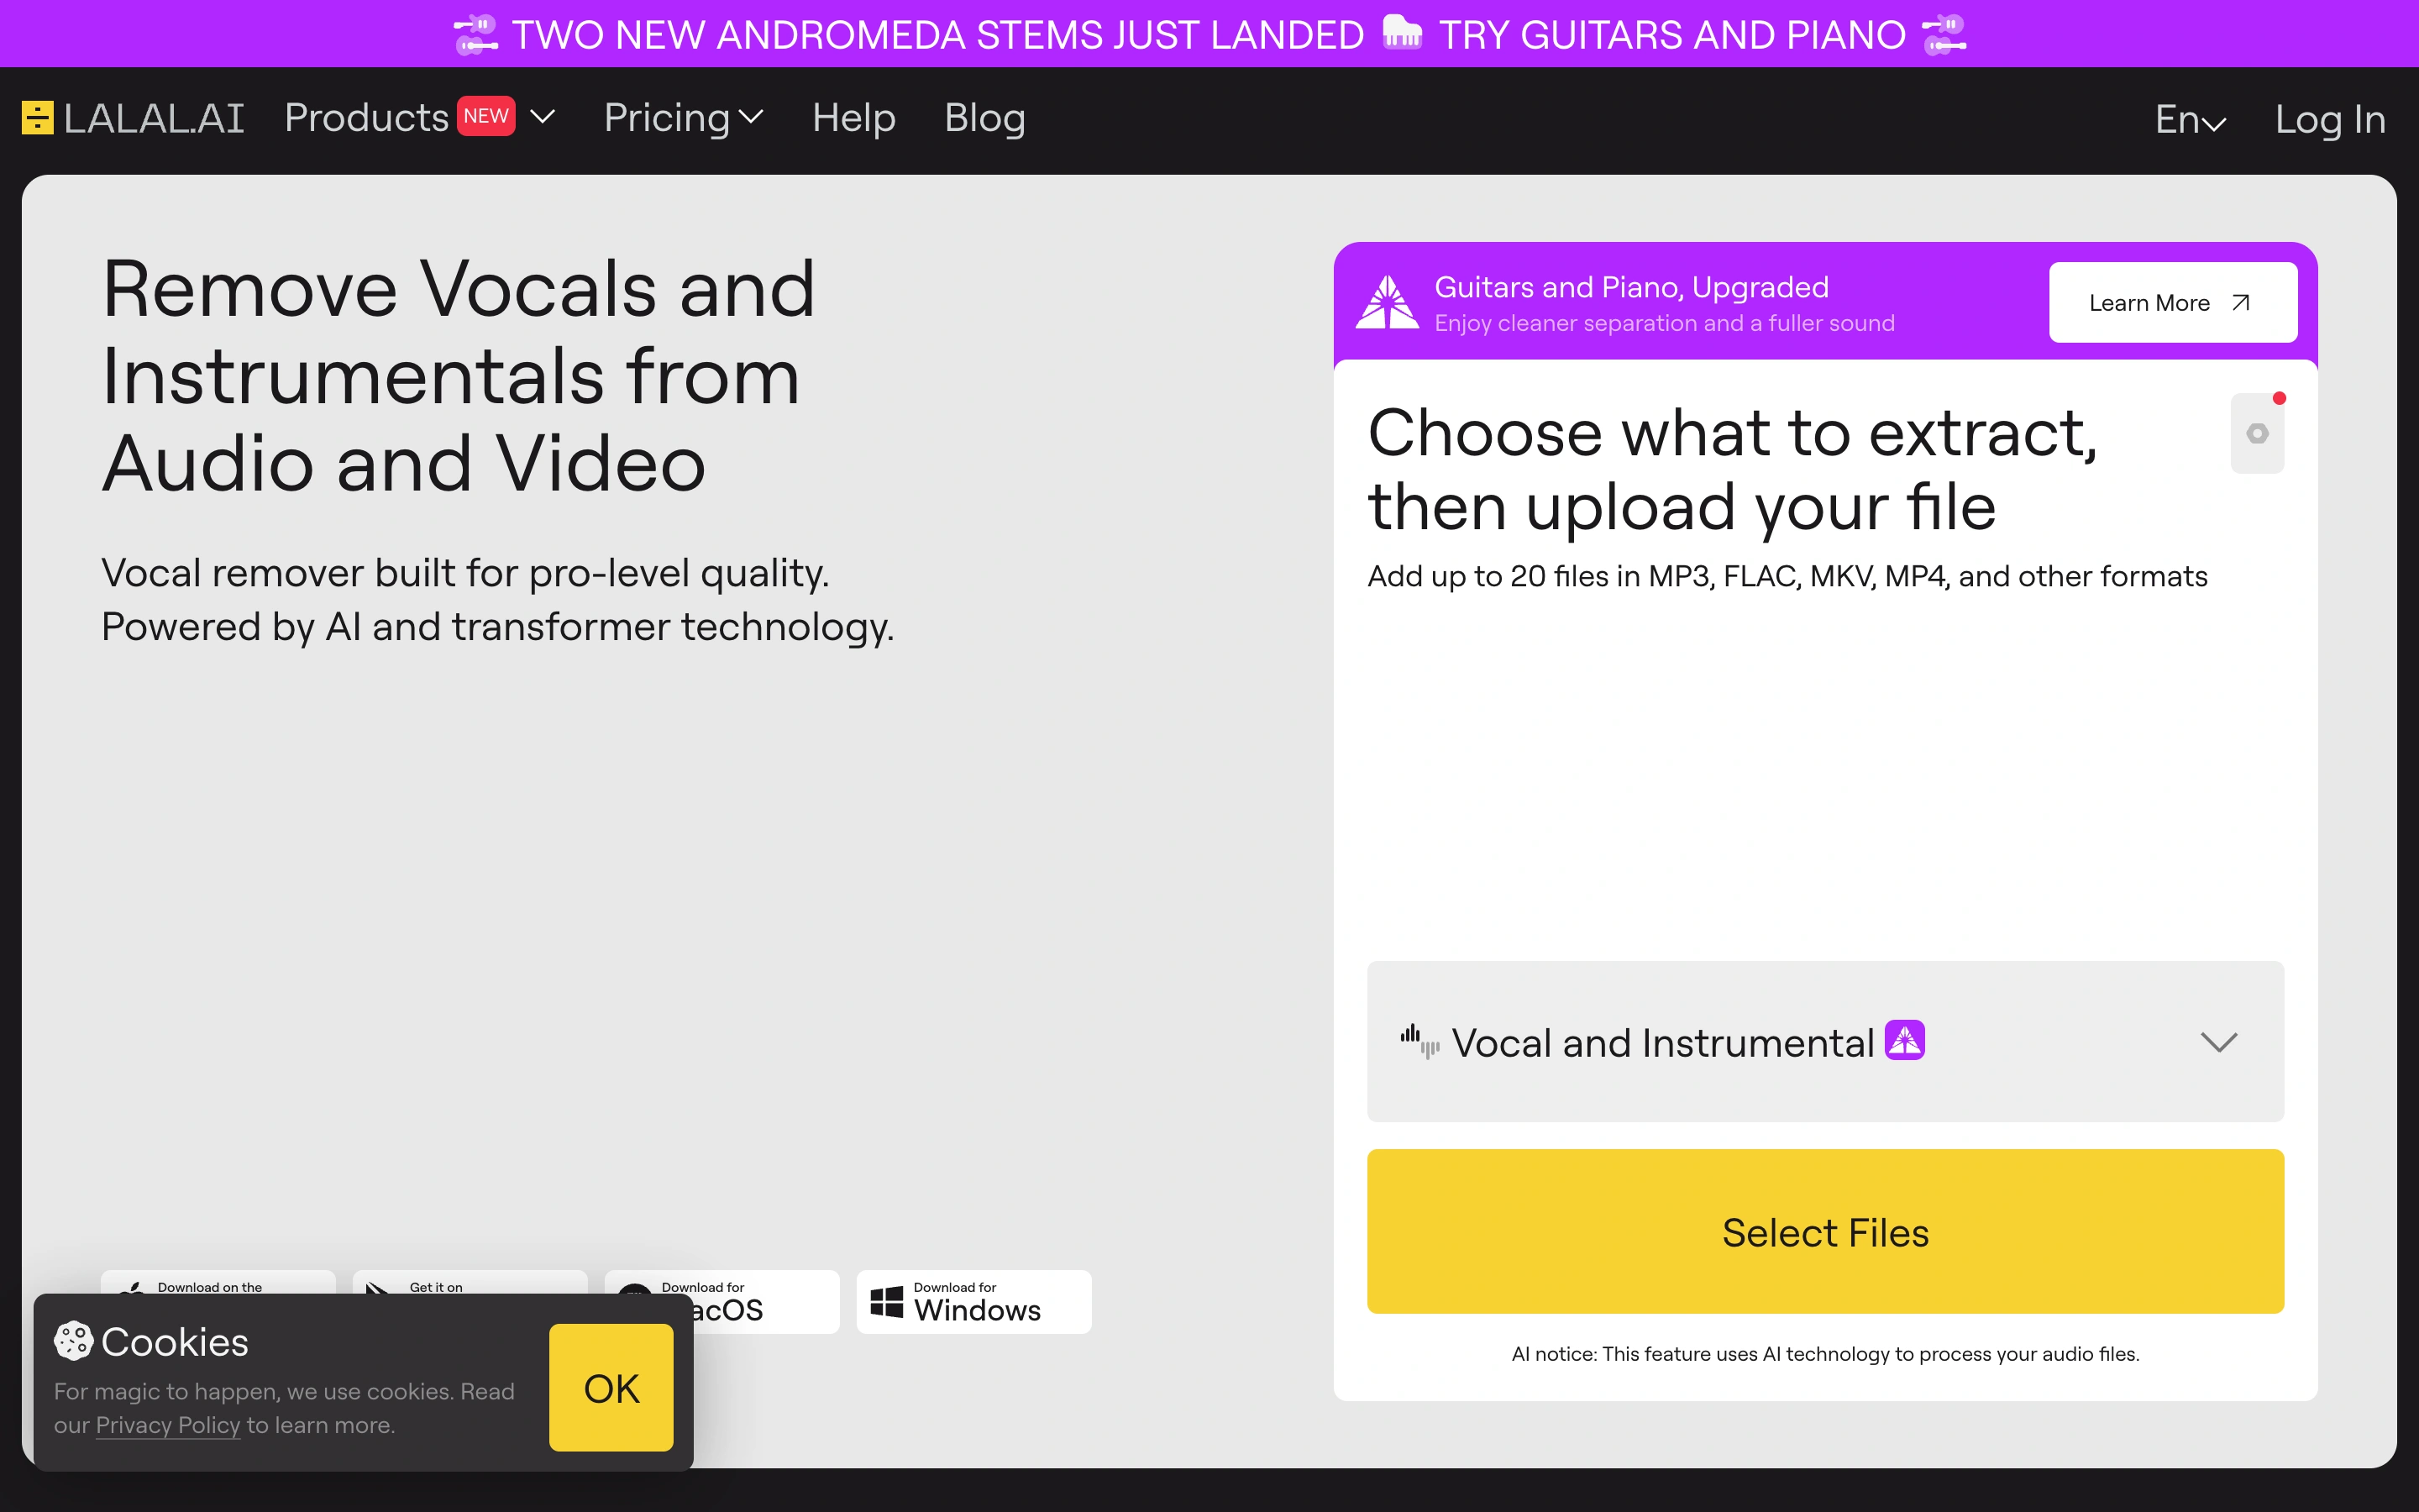This screenshot has width=2419, height=1512.
Task: Click the Learn More button
Action: click(x=2172, y=302)
